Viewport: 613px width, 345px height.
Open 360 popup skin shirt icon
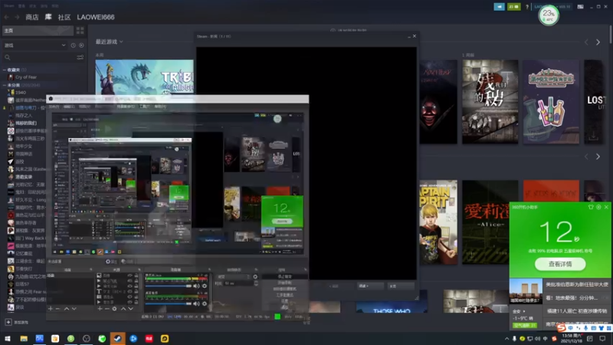591,207
